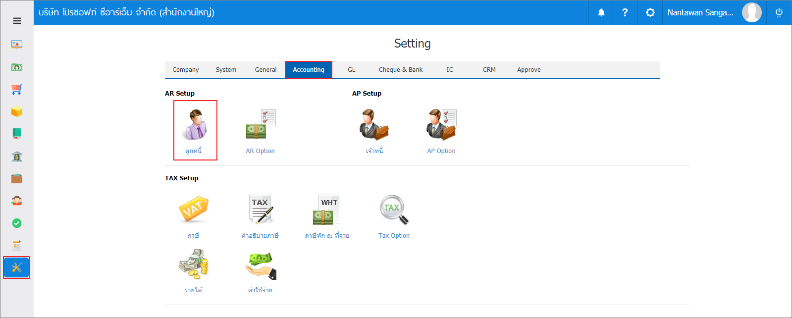The width and height of the screenshot is (792, 318).
Task: Open the hamburger menu in the sidebar
Action: coord(17,21)
